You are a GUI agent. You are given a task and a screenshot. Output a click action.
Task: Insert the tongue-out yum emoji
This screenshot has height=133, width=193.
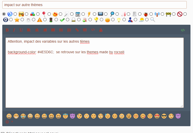143,116
